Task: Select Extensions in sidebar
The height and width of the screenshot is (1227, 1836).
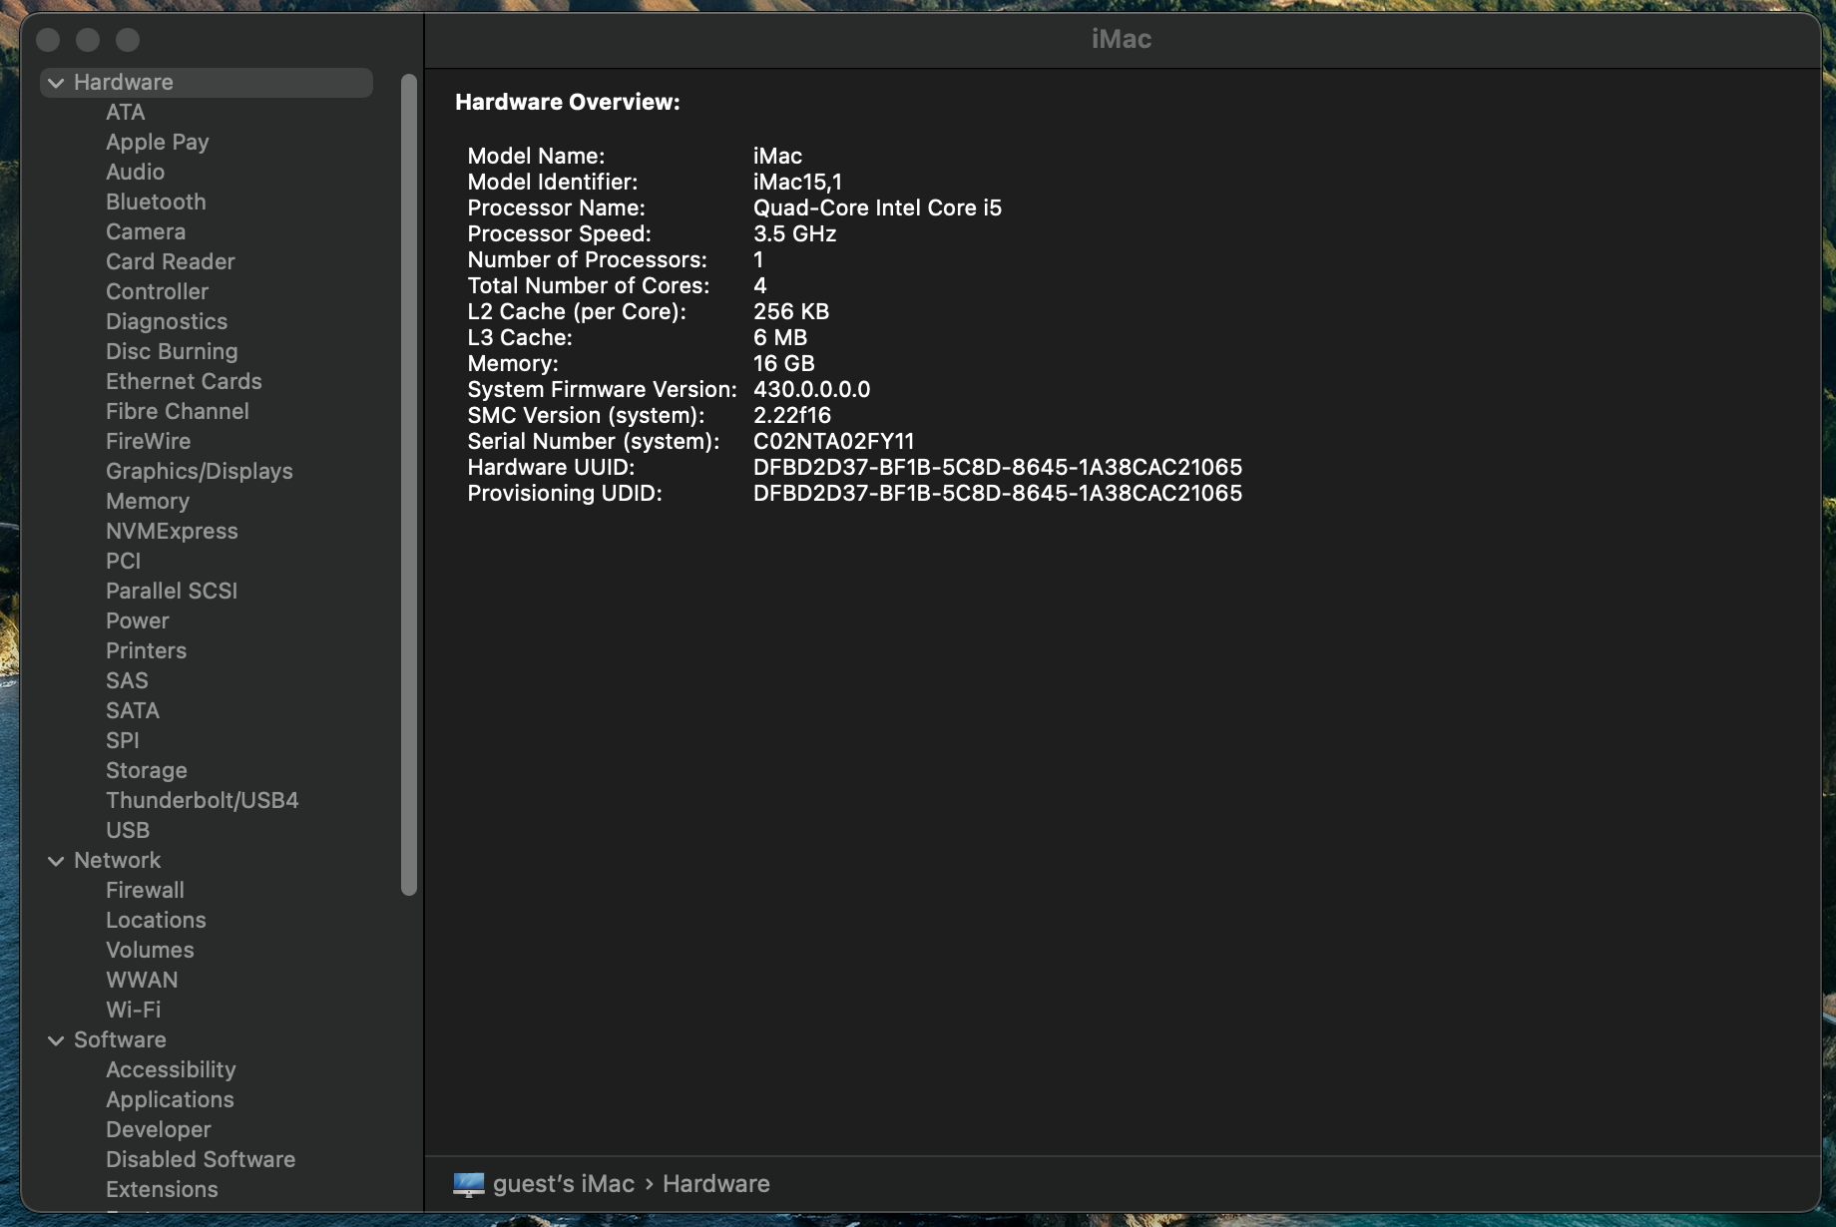Action: click(162, 1189)
